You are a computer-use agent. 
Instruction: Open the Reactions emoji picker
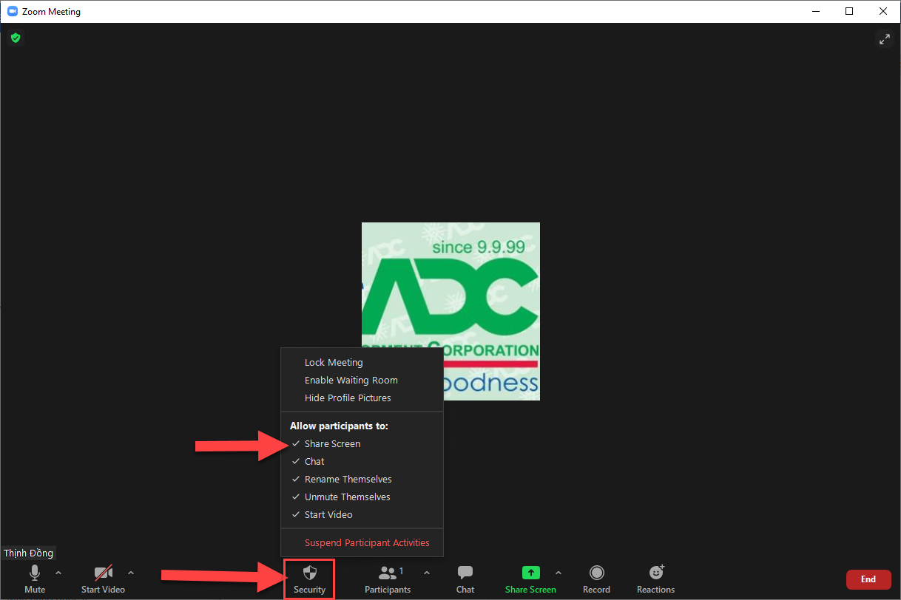click(655, 579)
